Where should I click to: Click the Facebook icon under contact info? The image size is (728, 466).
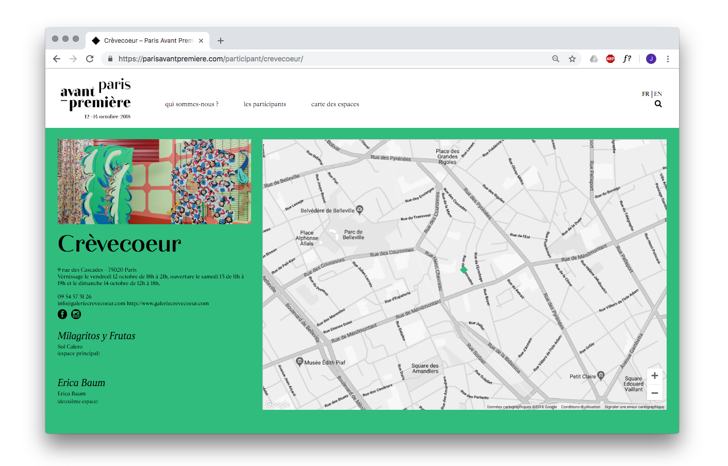coord(62,314)
